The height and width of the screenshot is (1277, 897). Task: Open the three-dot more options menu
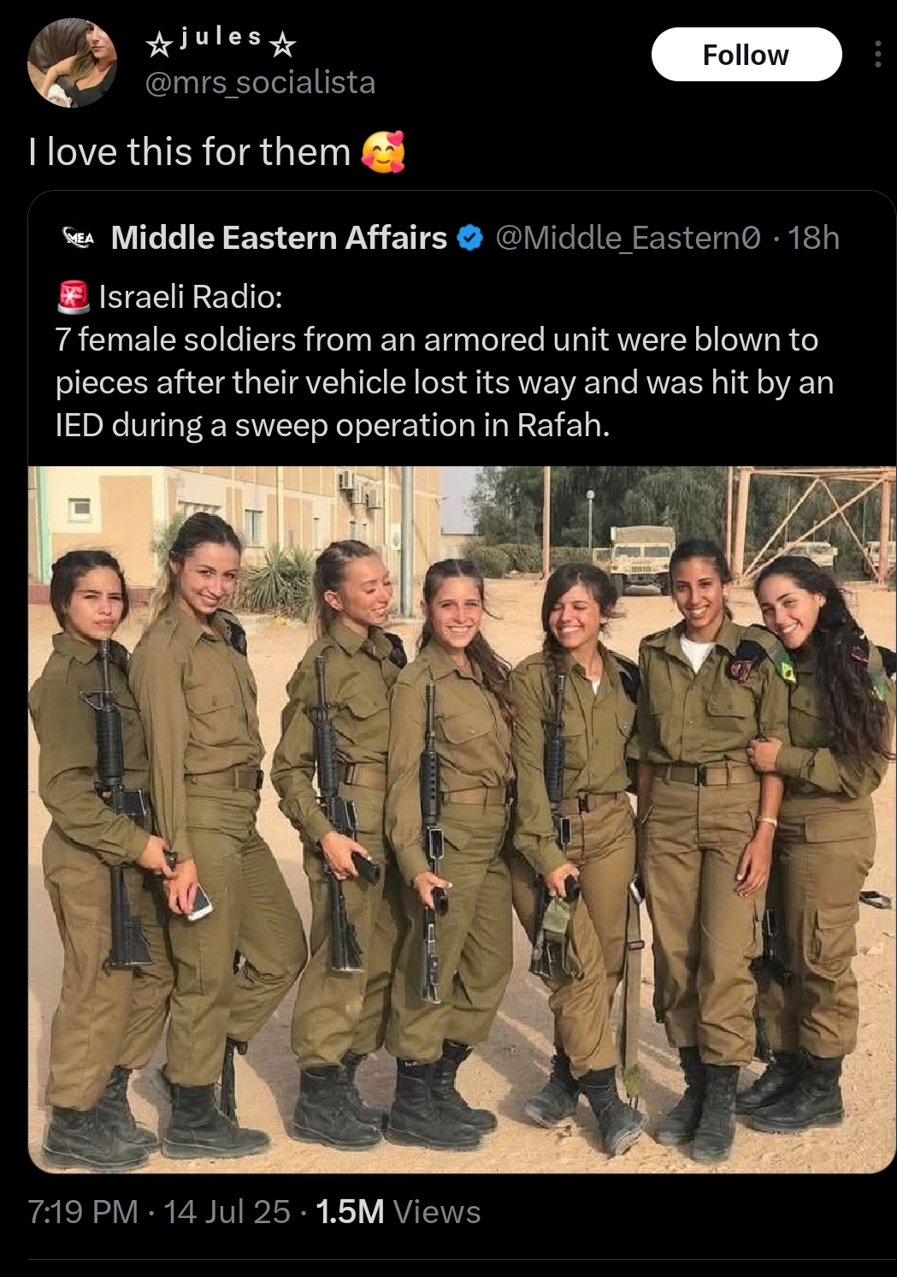pos(877,55)
